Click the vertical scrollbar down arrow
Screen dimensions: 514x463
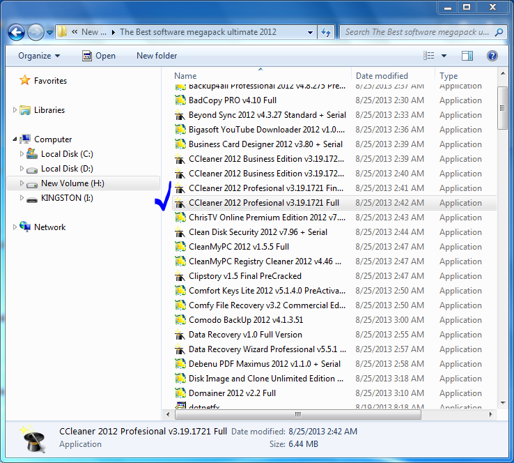503,402
